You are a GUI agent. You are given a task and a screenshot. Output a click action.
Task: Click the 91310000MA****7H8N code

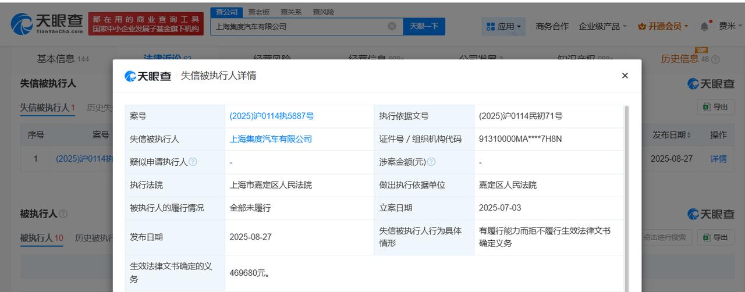pyautogui.click(x=520, y=139)
